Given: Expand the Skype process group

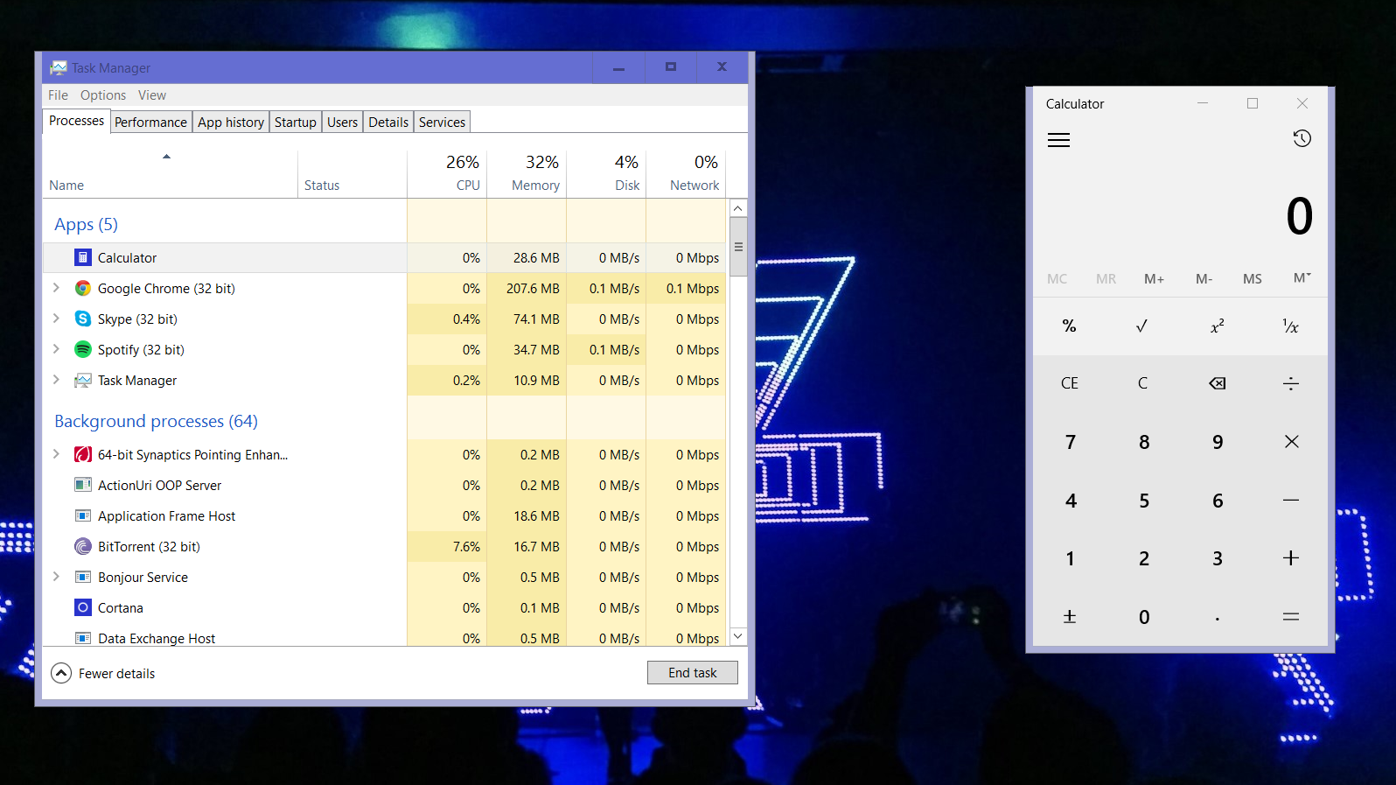Looking at the screenshot, I should pyautogui.click(x=56, y=319).
